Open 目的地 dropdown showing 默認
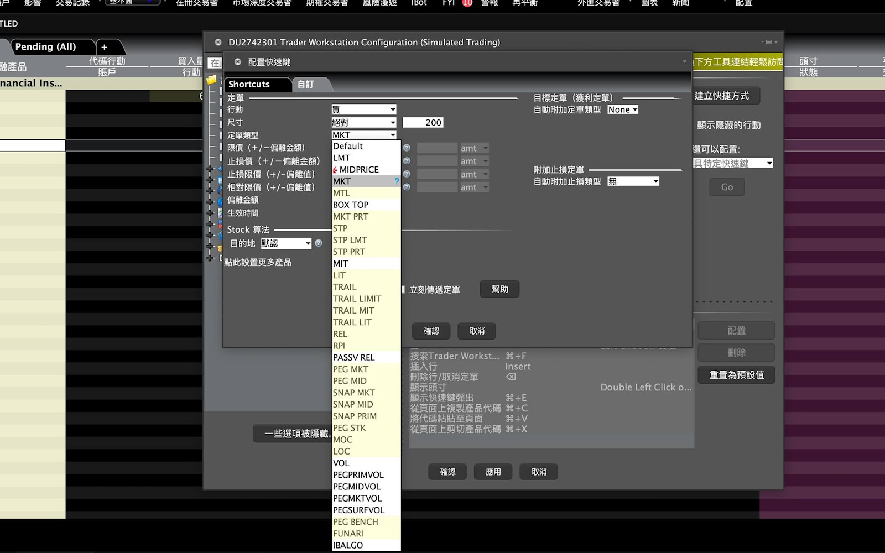The height and width of the screenshot is (553, 885). 287,243
